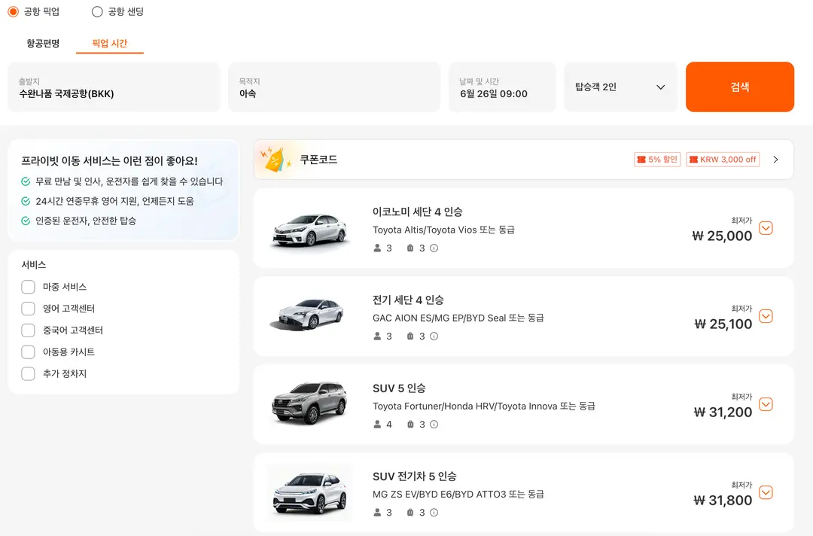Edit the 목적지 destination field
813x536 pixels.
(334, 87)
